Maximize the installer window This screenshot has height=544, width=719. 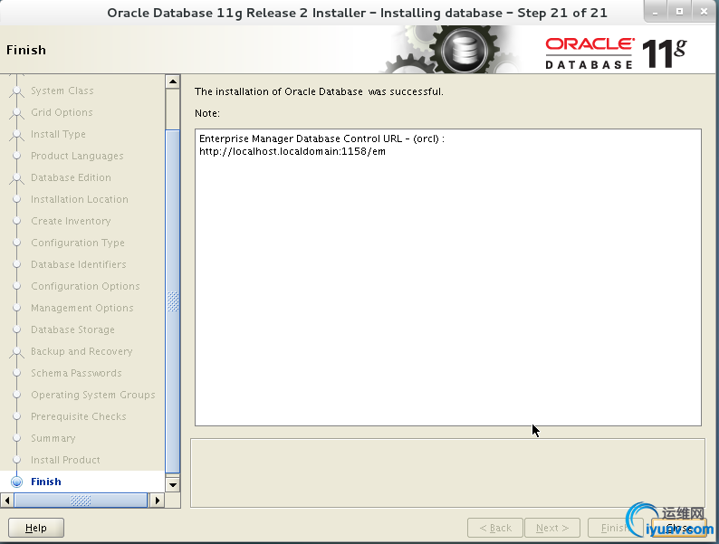(x=679, y=12)
